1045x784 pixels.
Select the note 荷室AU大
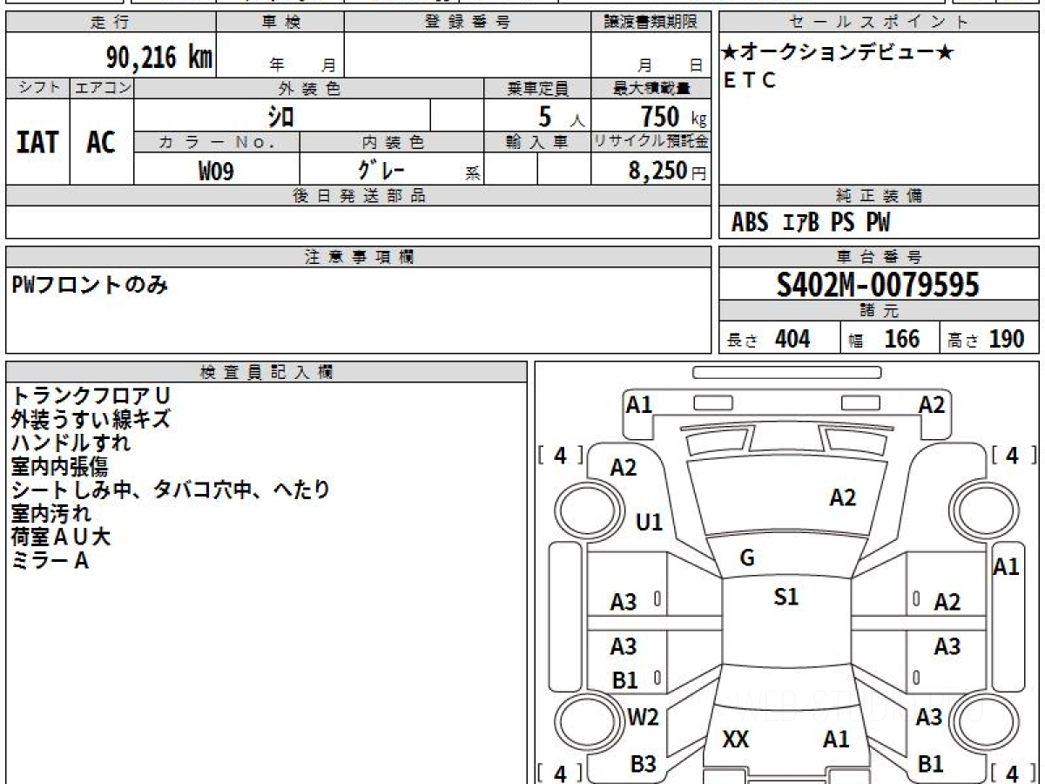(x=61, y=537)
